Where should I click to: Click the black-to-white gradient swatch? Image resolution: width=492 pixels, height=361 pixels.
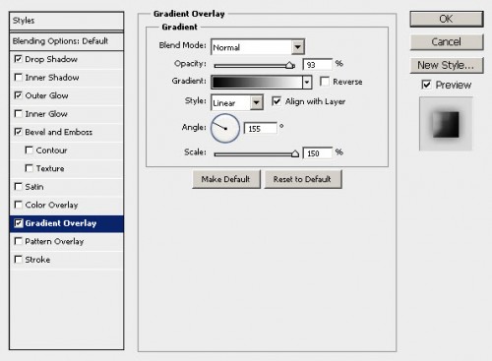point(257,82)
